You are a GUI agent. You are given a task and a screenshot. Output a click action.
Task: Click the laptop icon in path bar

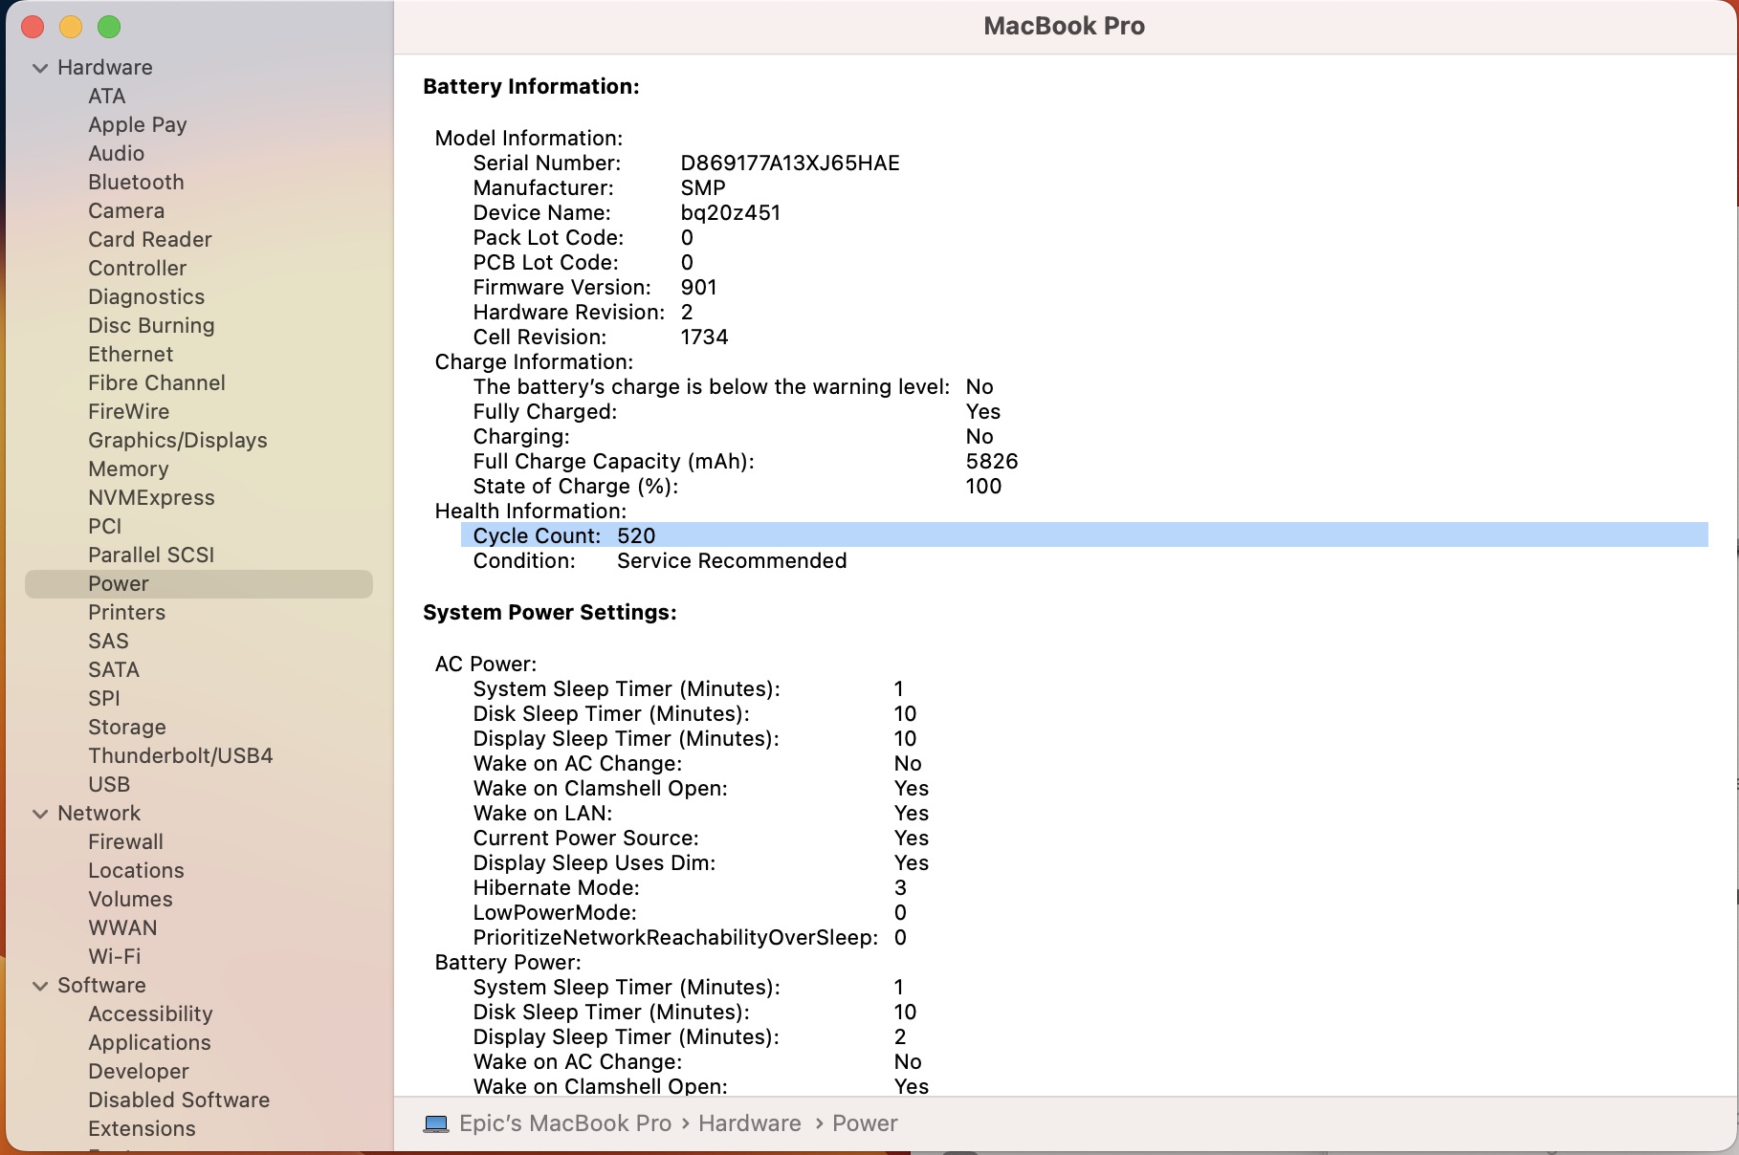coord(436,1123)
